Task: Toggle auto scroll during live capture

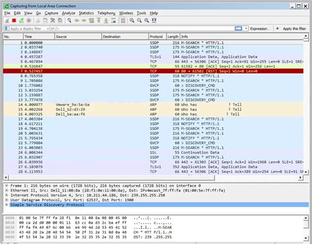Action: point(113,20)
